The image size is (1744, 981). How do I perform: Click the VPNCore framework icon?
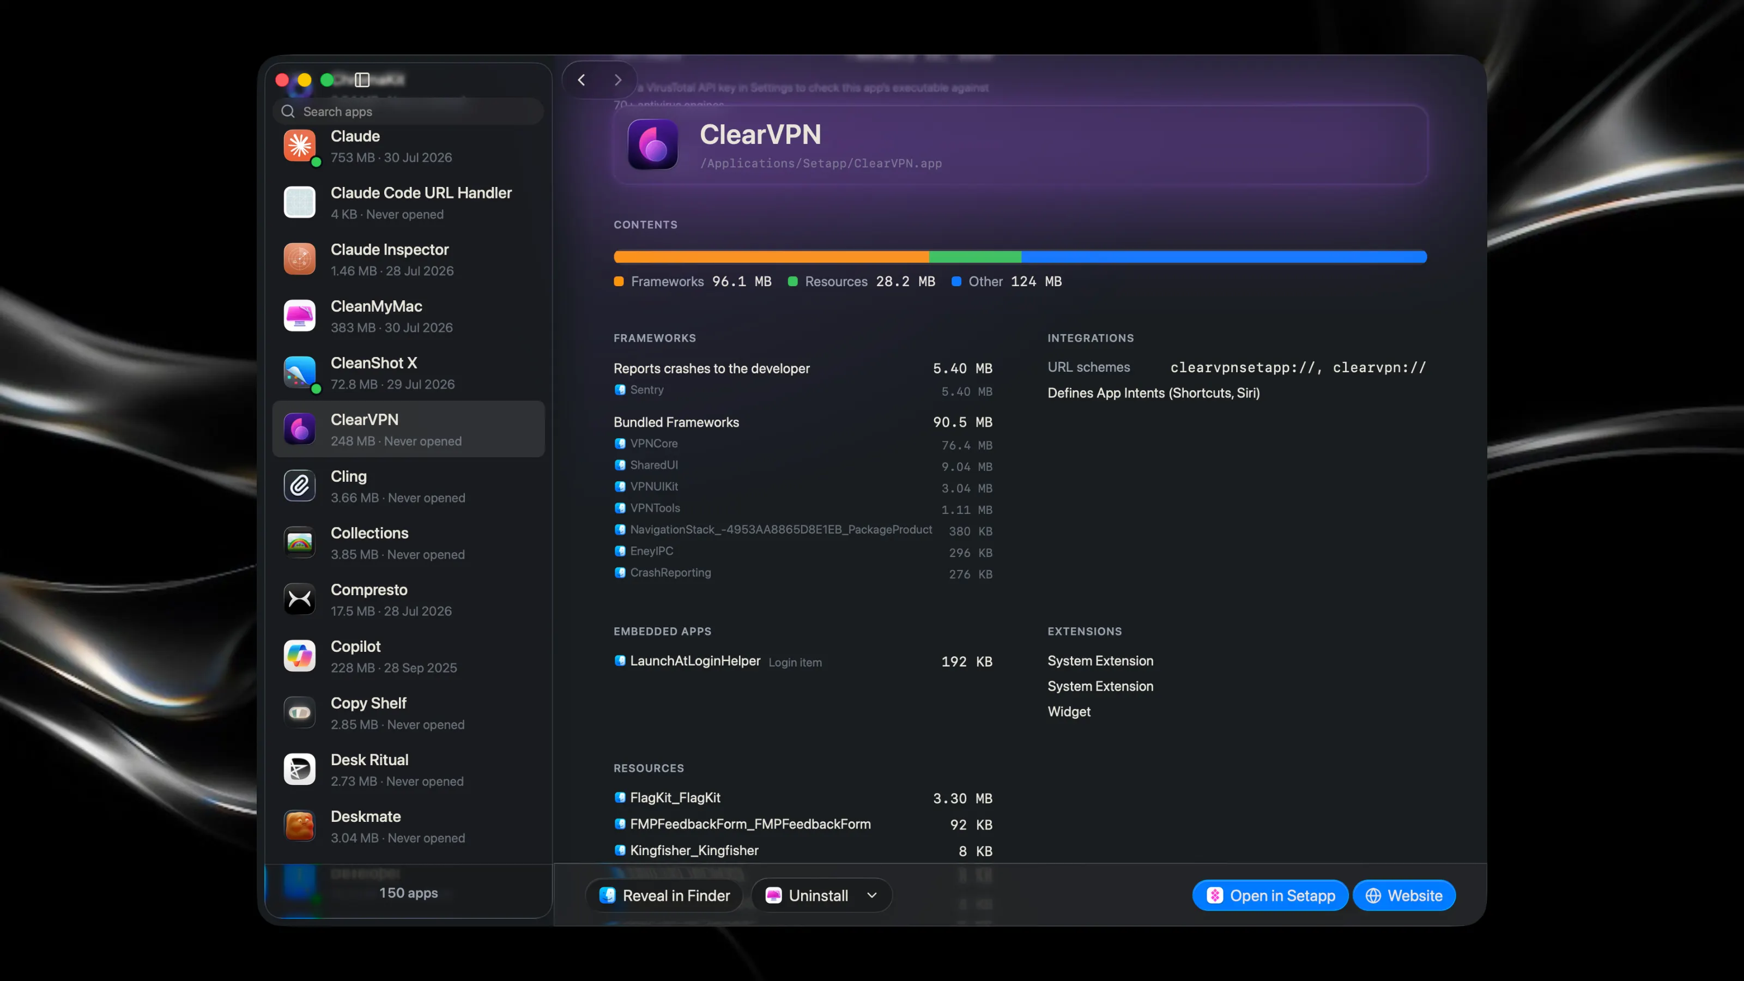[x=620, y=444]
